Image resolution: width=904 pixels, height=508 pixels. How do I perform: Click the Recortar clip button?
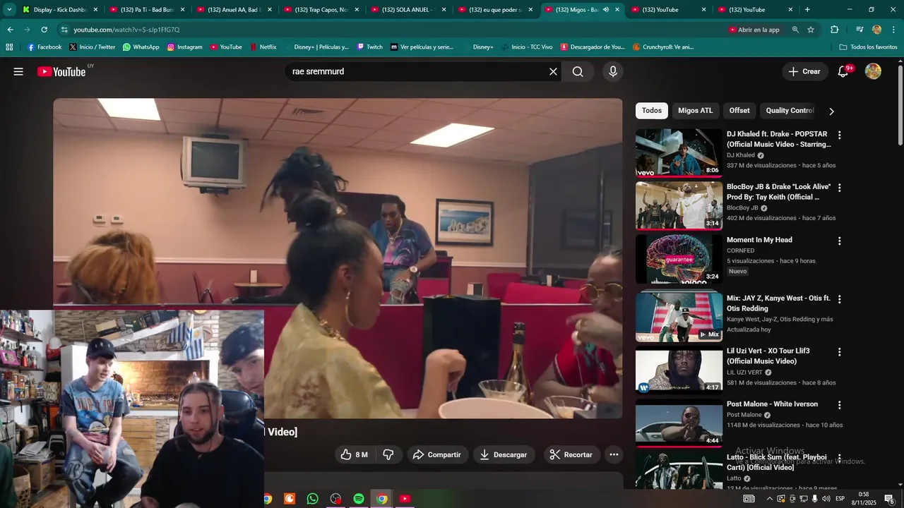point(571,454)
